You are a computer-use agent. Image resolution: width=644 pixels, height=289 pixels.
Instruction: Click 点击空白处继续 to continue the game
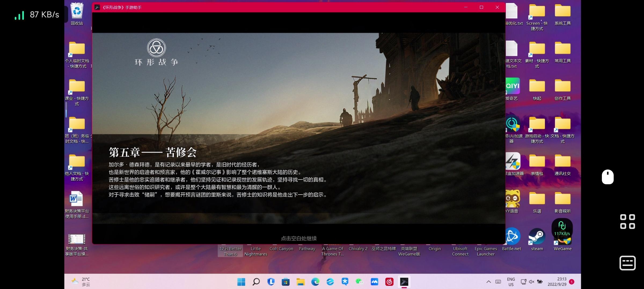point(299,238)
